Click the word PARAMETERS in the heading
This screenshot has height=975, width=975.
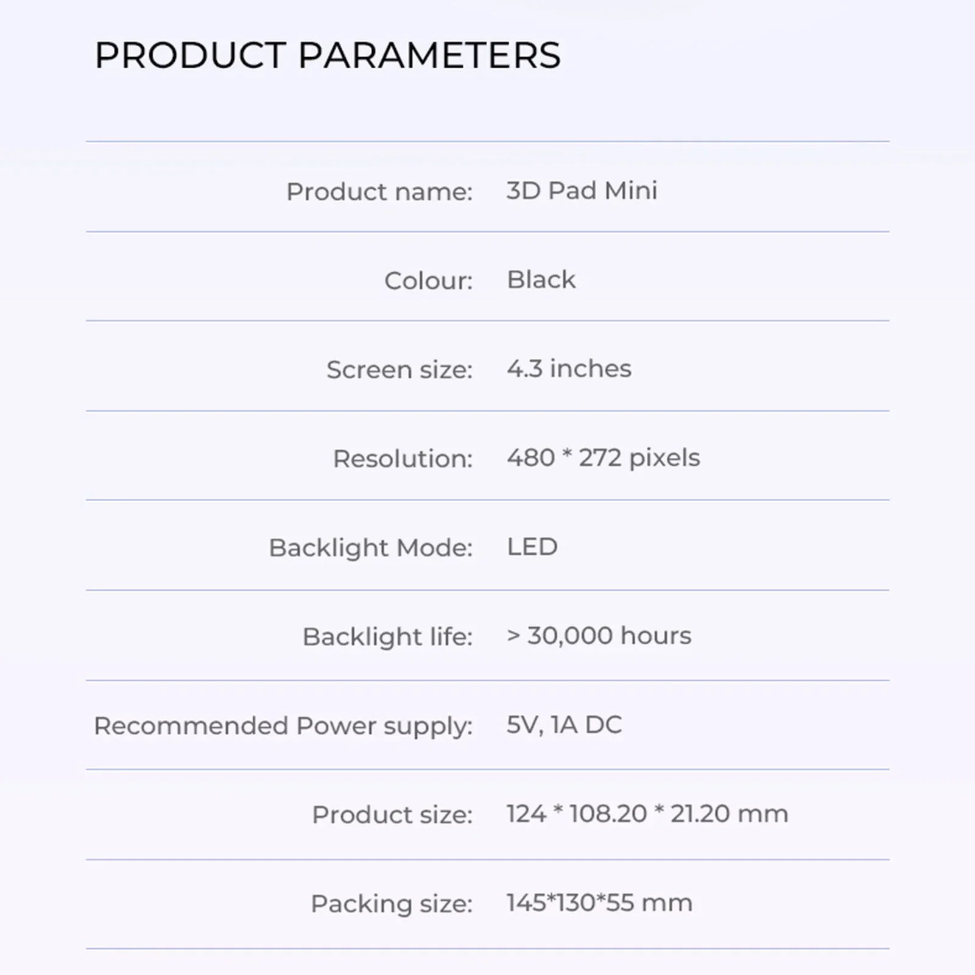(429, 55)
